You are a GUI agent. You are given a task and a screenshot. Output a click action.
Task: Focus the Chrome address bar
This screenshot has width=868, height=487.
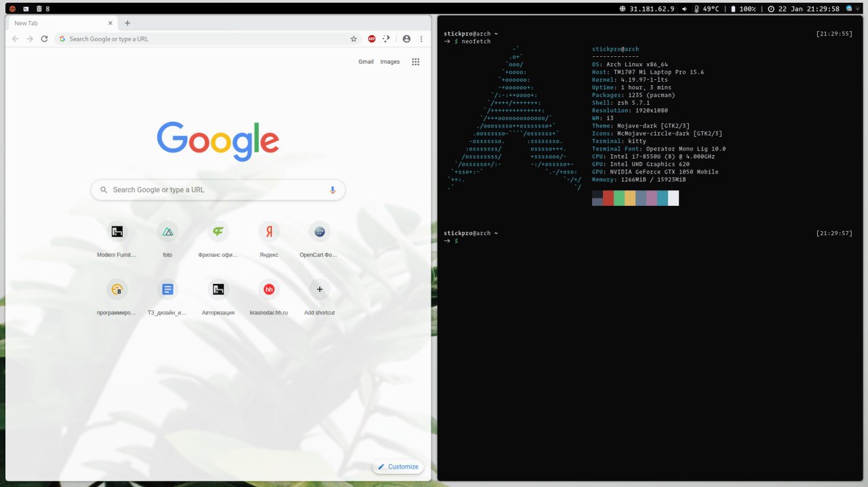pyautogui.click(x=208, y=39)
